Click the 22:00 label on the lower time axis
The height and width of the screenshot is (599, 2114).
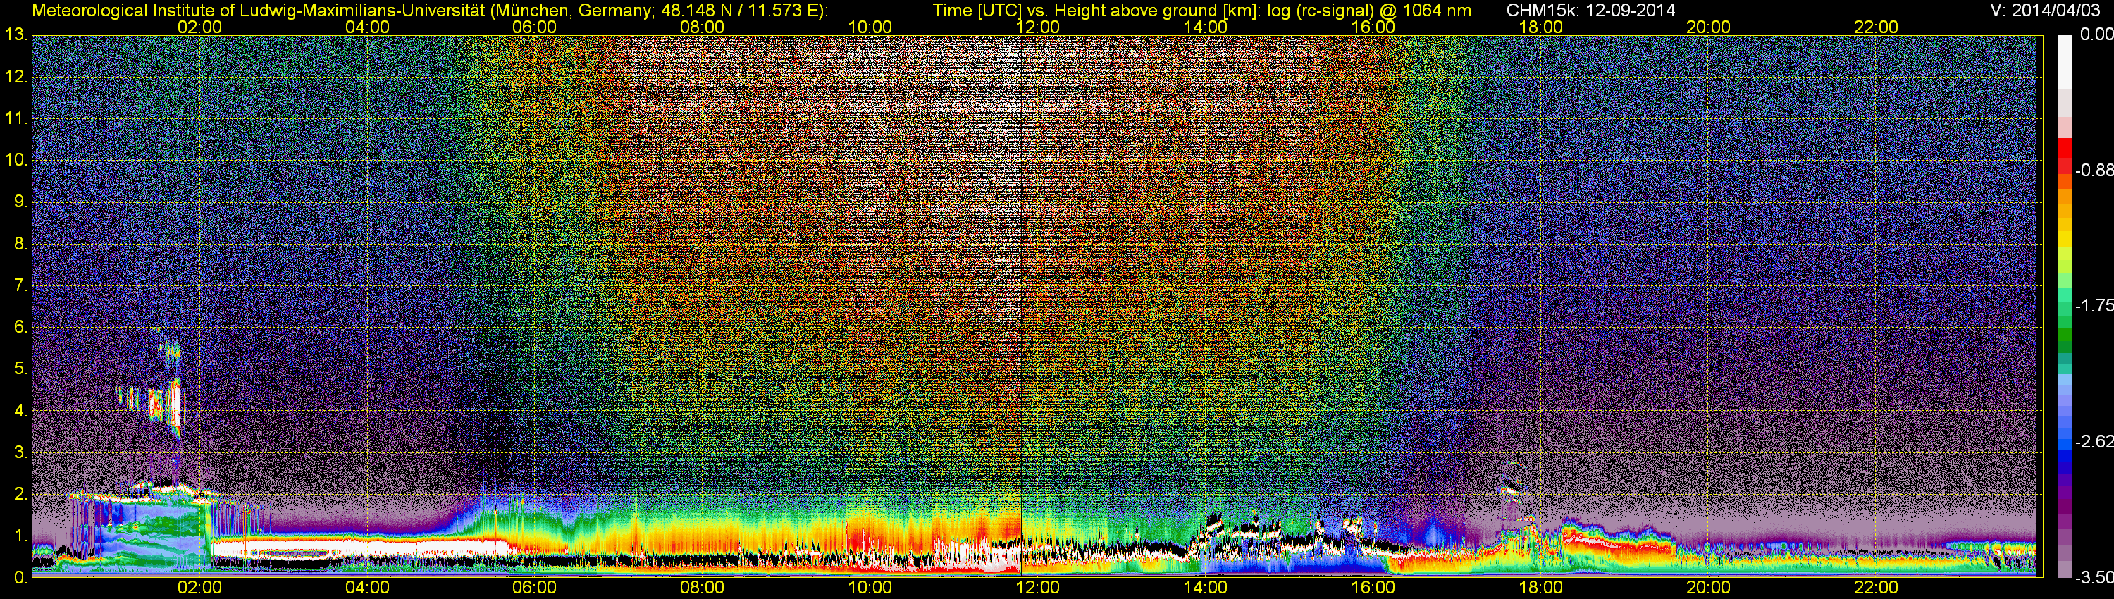pos(1876,588)
